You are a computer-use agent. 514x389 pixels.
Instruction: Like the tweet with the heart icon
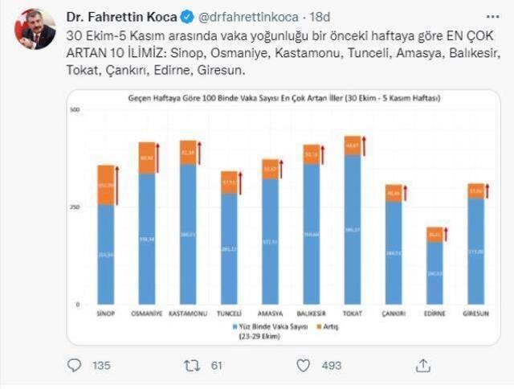(304, 366)
